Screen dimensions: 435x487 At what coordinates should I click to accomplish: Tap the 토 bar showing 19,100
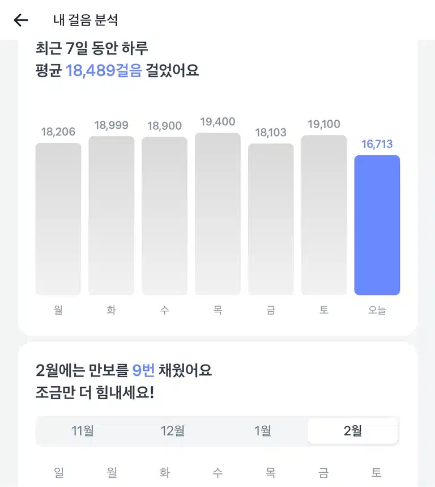(324, 215)
